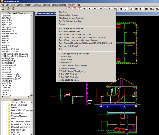Open the Help menu

tap(79, 5)
